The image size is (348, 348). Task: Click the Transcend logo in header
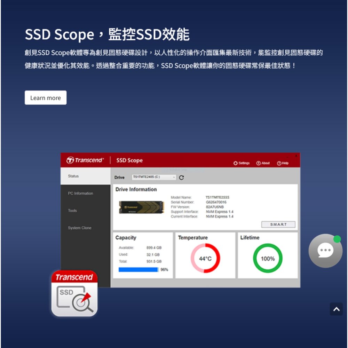point(85,160)
